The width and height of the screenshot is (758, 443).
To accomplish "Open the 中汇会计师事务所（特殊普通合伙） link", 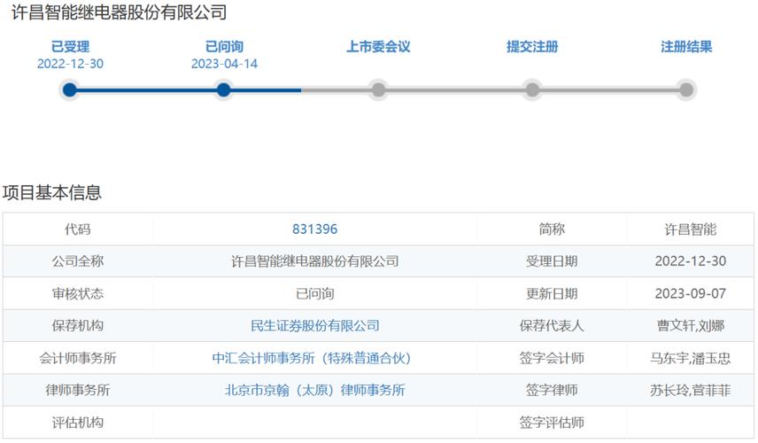I will coord(312,358).
